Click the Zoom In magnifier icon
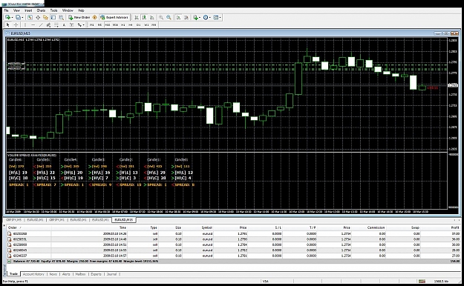464x286 pixels. pos(161,18)
